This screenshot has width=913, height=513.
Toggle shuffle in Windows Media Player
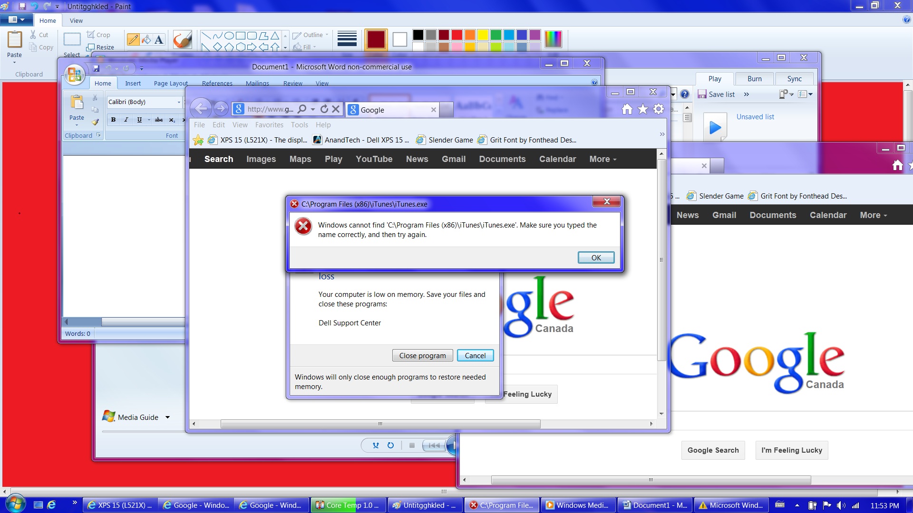click(x=376, y=446)
